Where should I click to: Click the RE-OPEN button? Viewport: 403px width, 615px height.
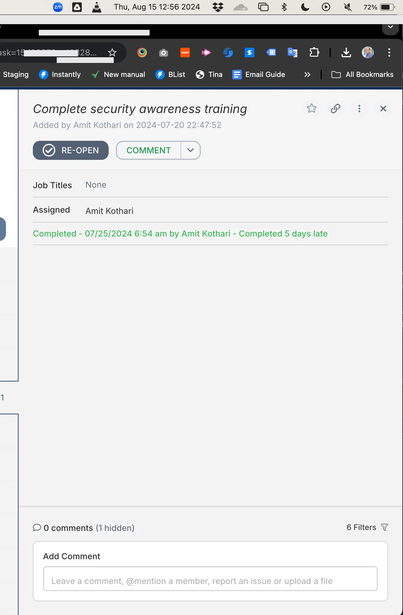(x=70, y=150)
